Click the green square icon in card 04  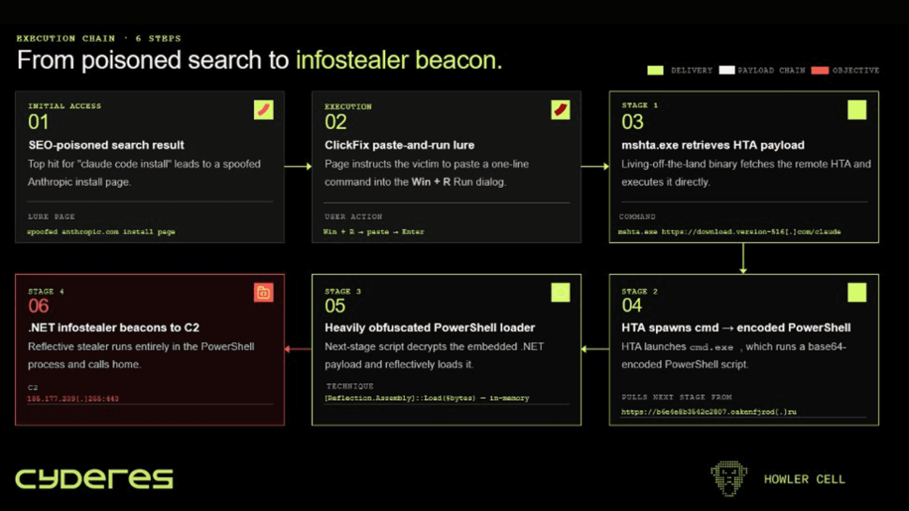(857, 292)
